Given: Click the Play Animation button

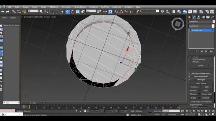Looking at the screenshot, I should tap(190, 111).
